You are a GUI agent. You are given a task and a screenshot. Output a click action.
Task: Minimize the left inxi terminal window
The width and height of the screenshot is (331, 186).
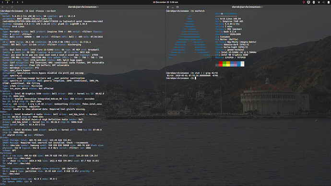[7, 7]
